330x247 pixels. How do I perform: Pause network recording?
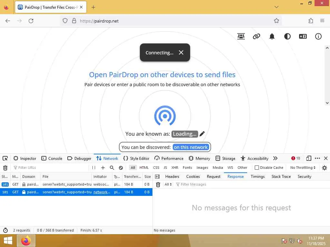(94, 168)
